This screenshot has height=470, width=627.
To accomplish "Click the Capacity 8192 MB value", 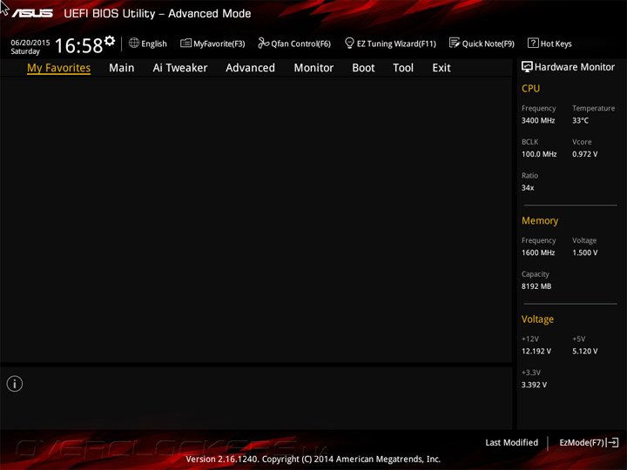I will (536, 286).
